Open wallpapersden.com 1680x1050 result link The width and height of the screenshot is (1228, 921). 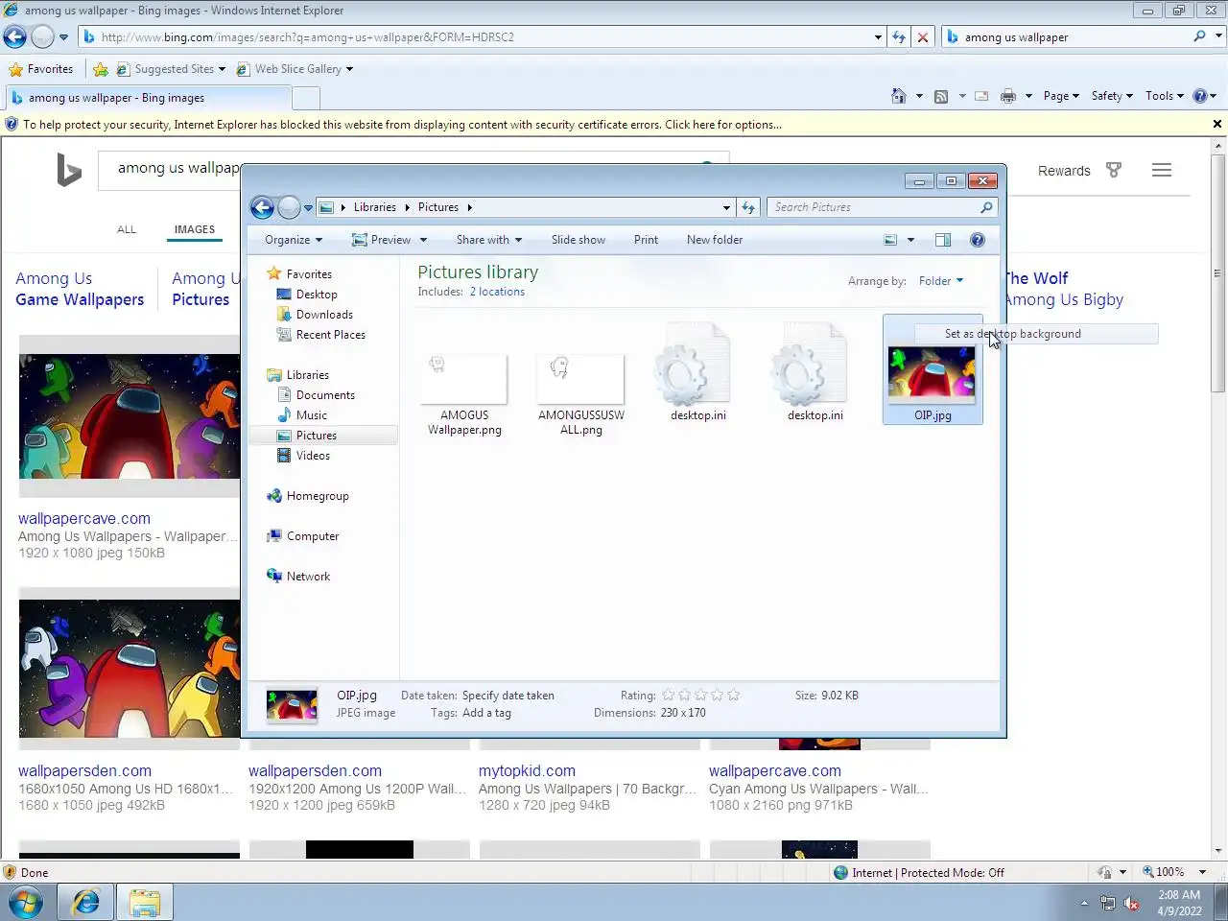click(x=84, y=770)
